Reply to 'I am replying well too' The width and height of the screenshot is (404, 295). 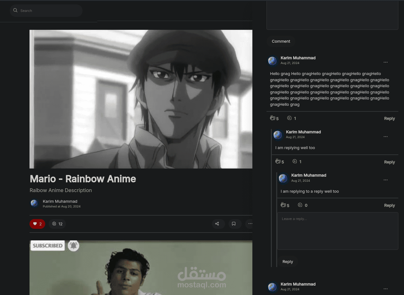point(389,162)
